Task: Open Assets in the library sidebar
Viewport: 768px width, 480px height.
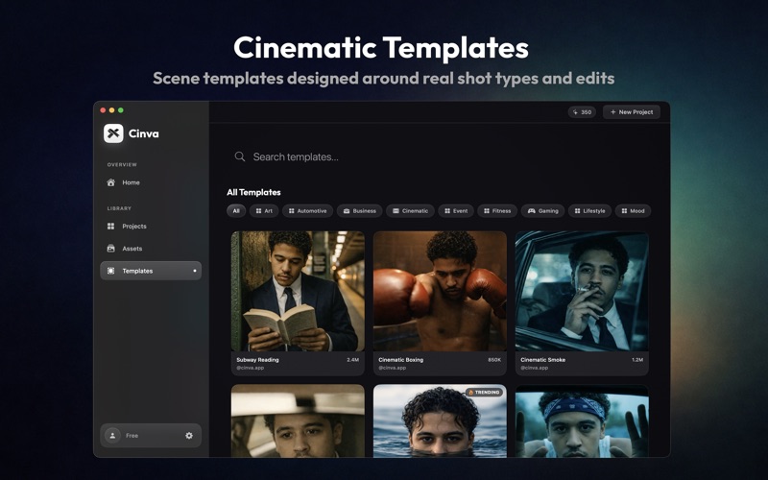Action: [x=151, y=249]
